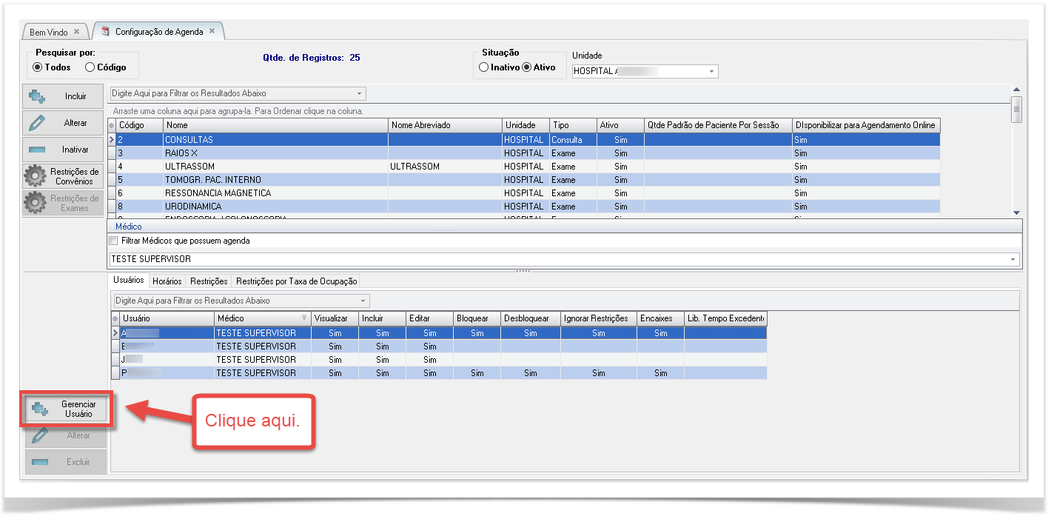Open the top results filter dropdown
1054x519 pixels.
[x=360, y=94]
